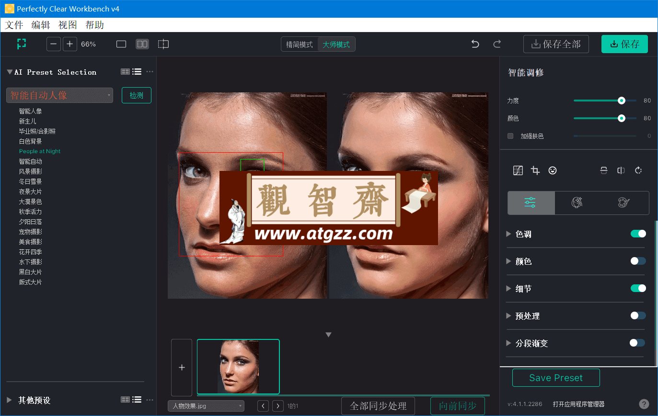Image resolution: width=658 pixels, height=416 pixels.
Task: Open AI Preset Selection more options
Action: 150,72
